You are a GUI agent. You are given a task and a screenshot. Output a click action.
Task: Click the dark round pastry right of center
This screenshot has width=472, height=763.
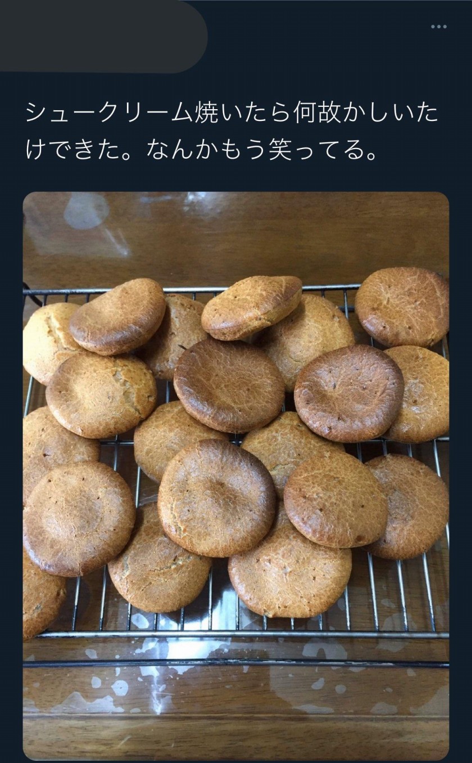click(349, 392)
